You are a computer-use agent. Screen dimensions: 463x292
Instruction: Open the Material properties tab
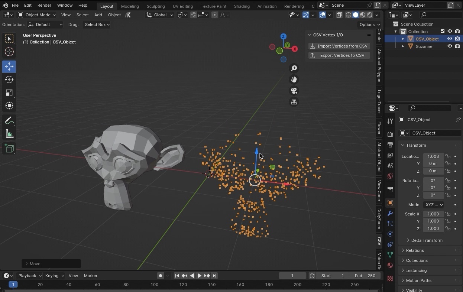(390, 266)
